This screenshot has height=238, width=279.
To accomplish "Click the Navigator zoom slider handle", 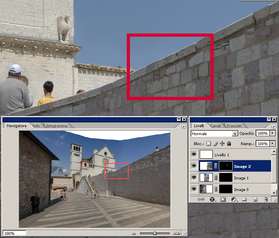I will pyautogui.click(x=155, y=233).
